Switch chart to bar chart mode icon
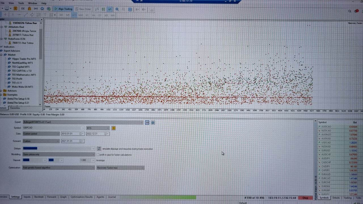 pos(97,9)
